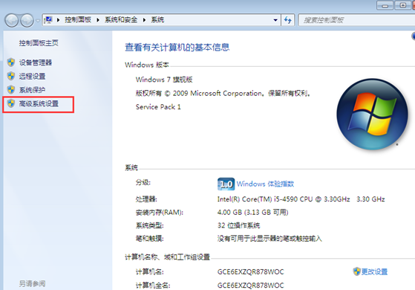Click the 安装内存(RAM) label
Screen dimensions: 415x290
point(160,213)
